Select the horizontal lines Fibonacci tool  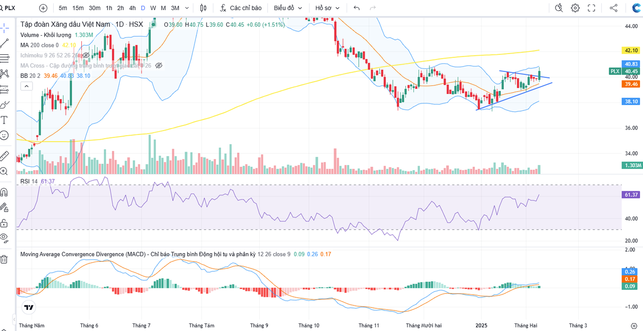(4, 58)
